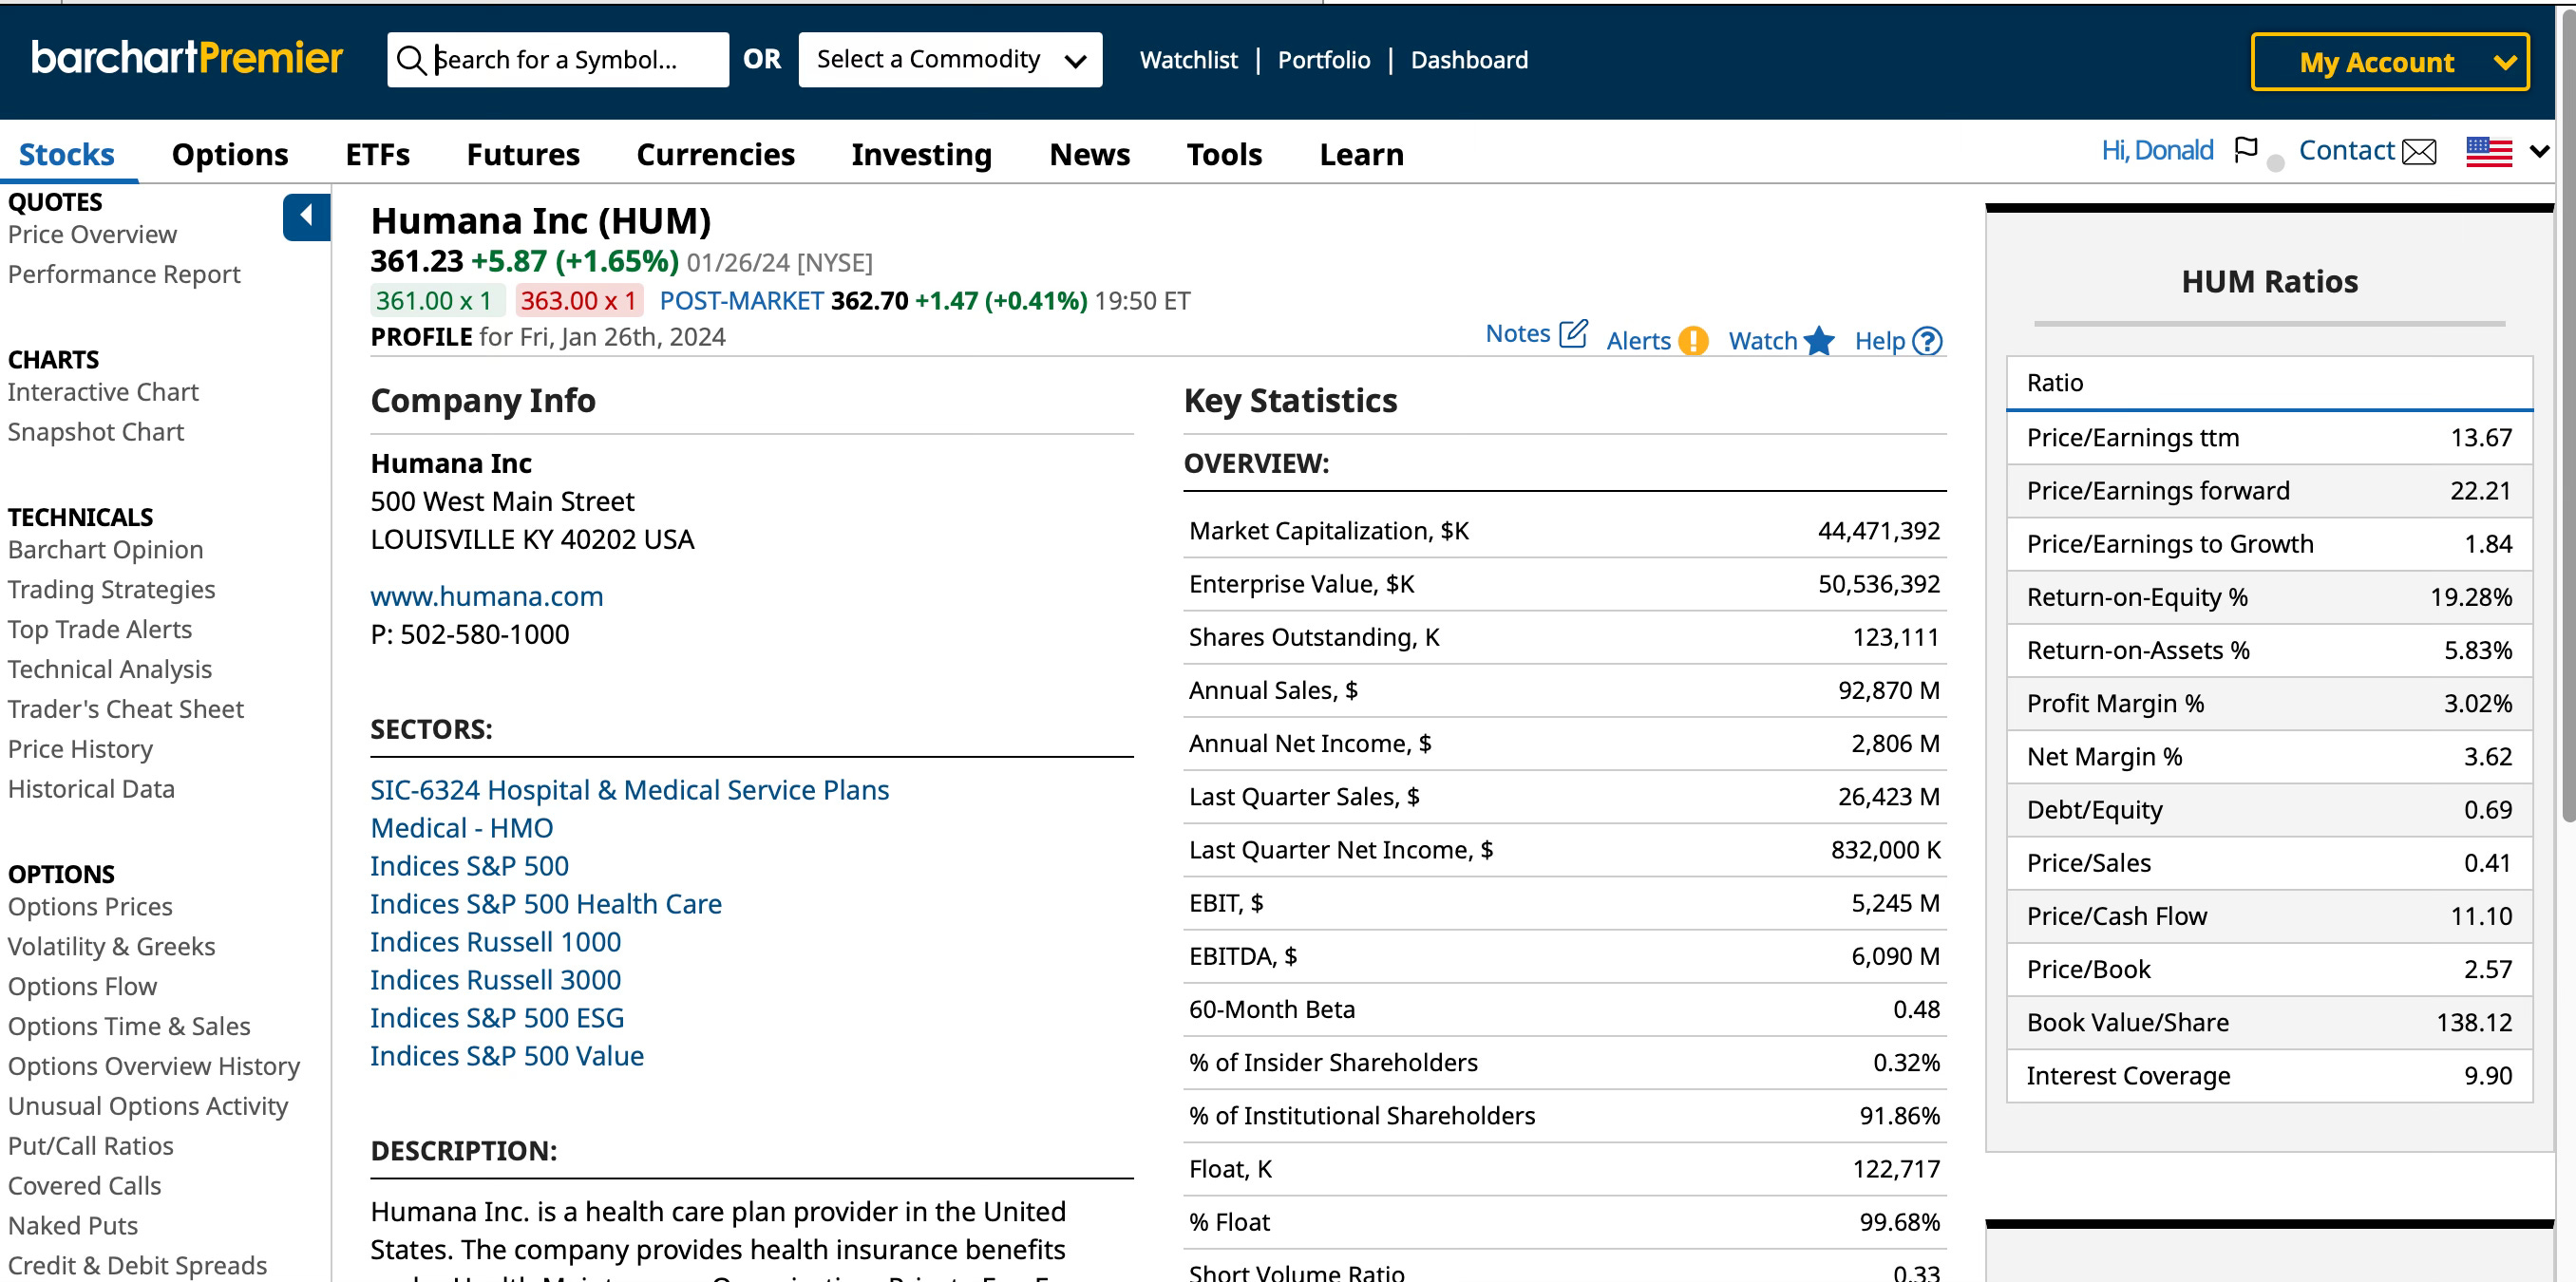Open Indices Russell 3000 link

pyautogui.click(x=496, y=980)
